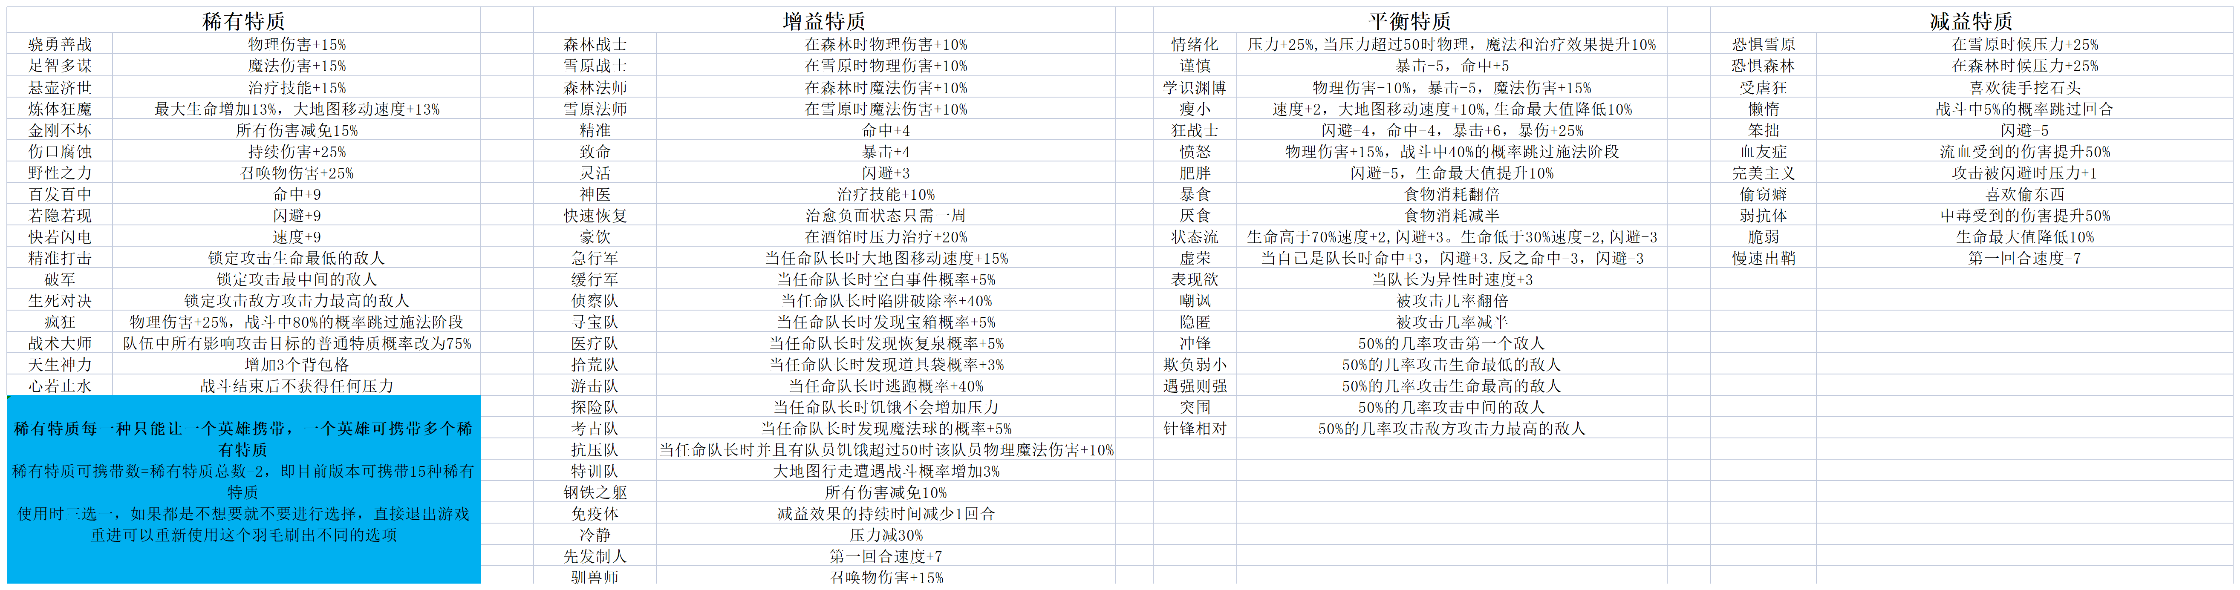This screenshot has width=2240, height=590.
Task: Select the 森林法师 cell
Action: 595,88
